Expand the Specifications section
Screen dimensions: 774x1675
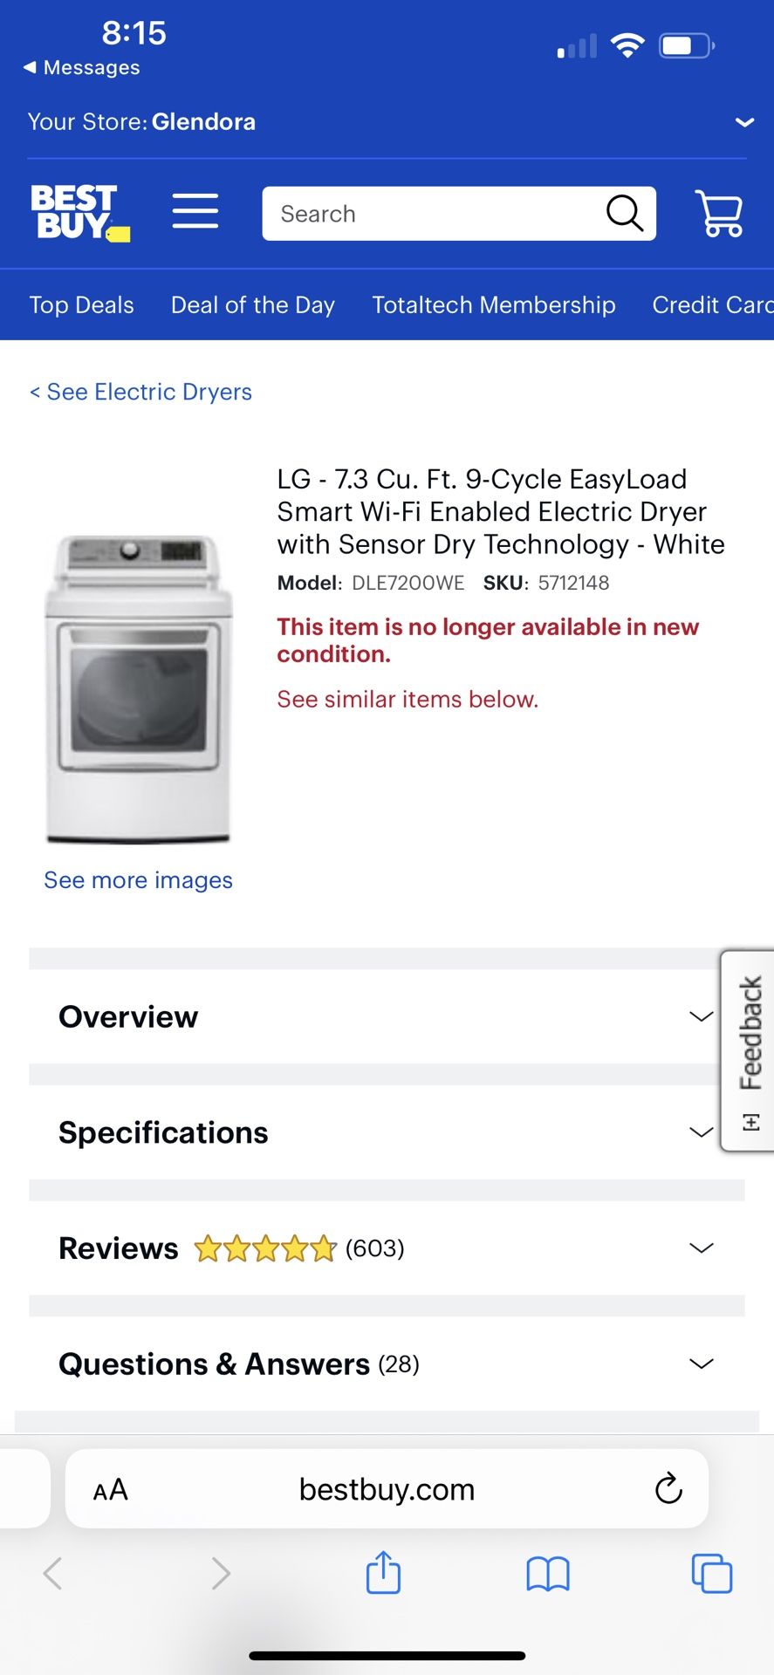click(x=387, y=1131)
